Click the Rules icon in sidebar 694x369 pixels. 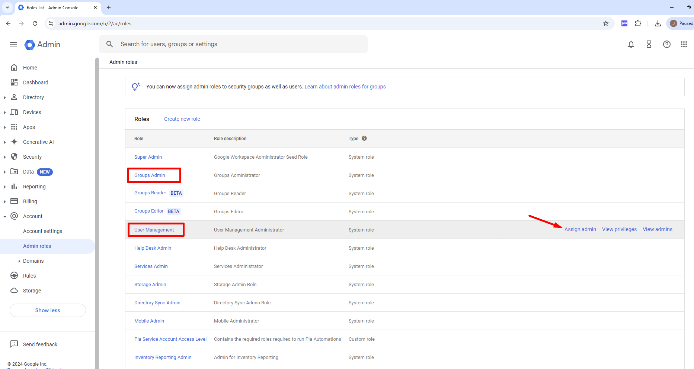coord(14,275)
